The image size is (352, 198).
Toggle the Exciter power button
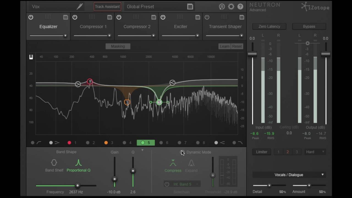click(163, 17)
